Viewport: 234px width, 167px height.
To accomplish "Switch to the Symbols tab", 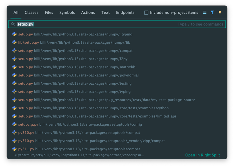I will point(67,13).
